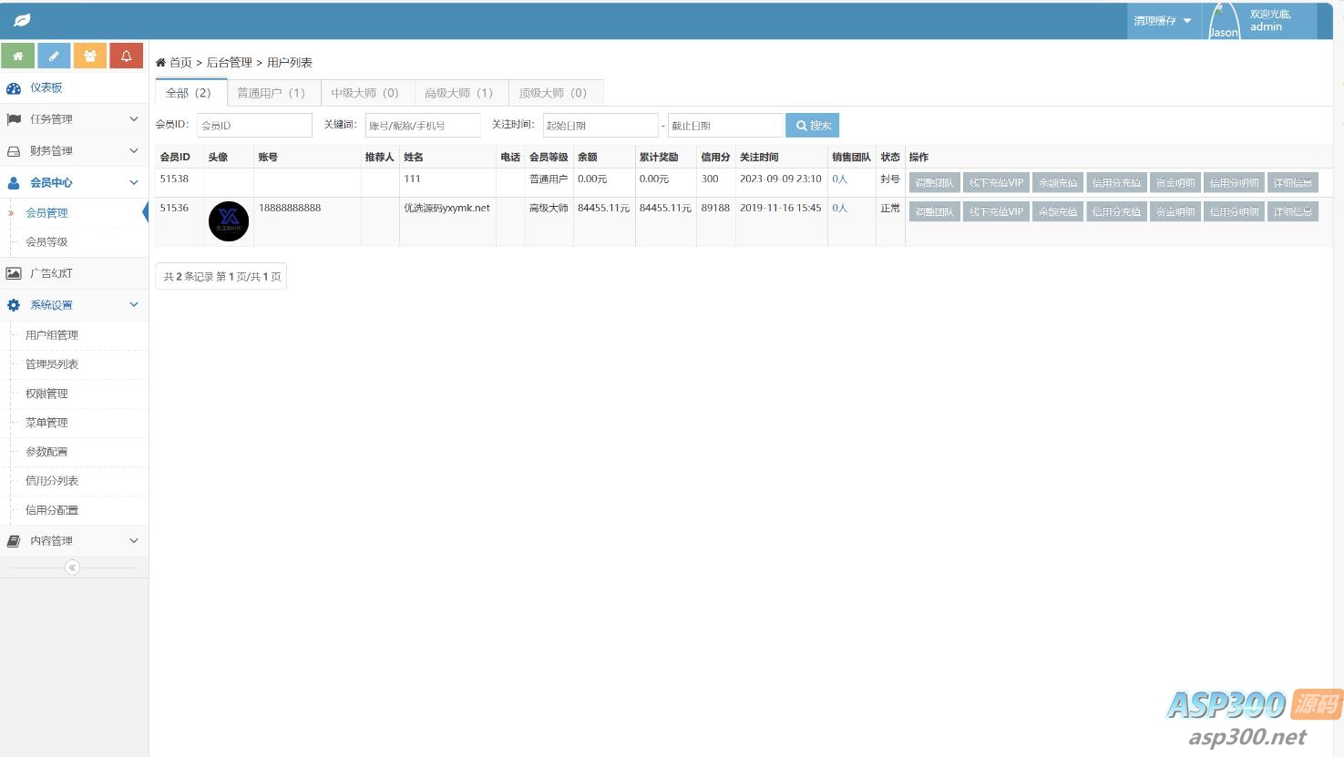
Task: Open the 仪表板 dashboard menu item
Action: pos(74,88)
